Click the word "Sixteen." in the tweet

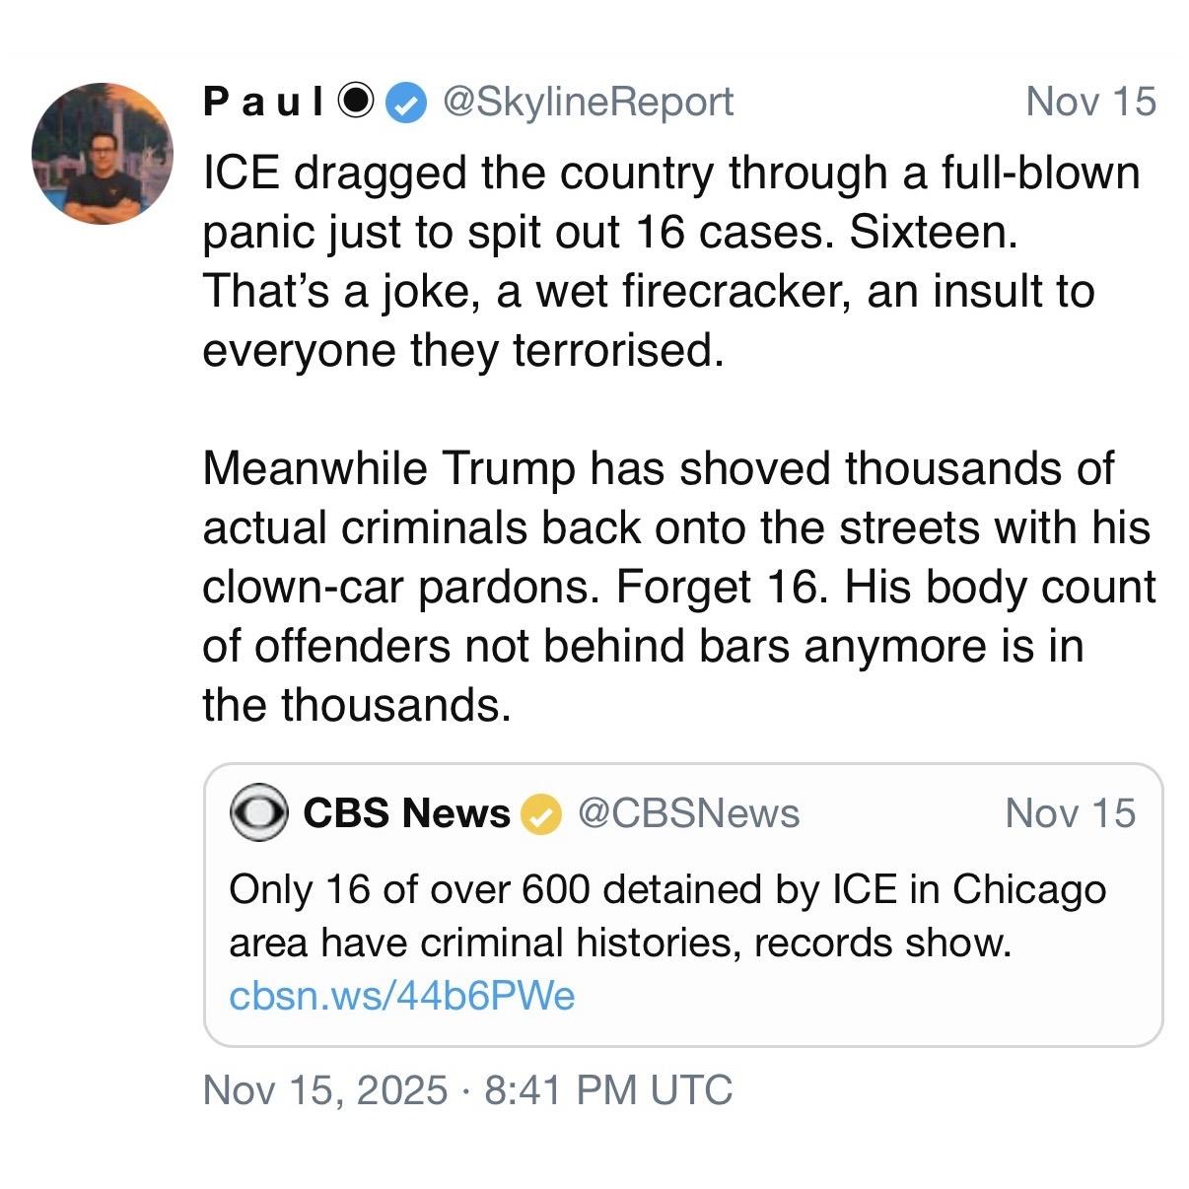932,233
